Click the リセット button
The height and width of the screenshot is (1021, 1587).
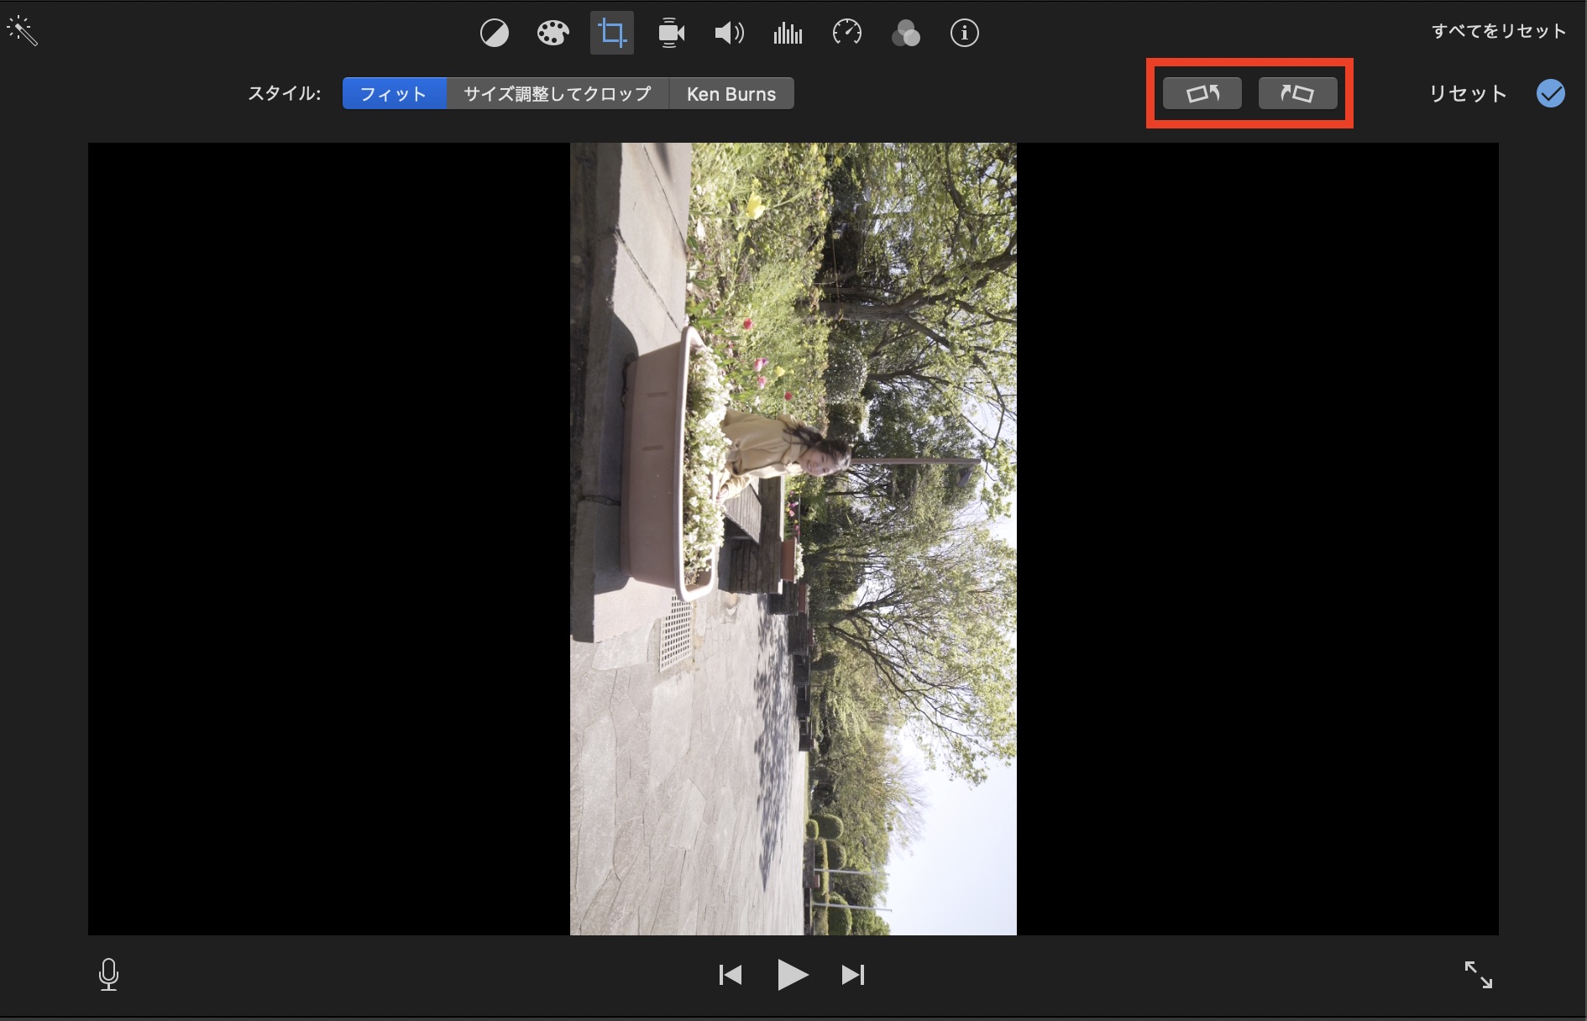coord(1469,94)
